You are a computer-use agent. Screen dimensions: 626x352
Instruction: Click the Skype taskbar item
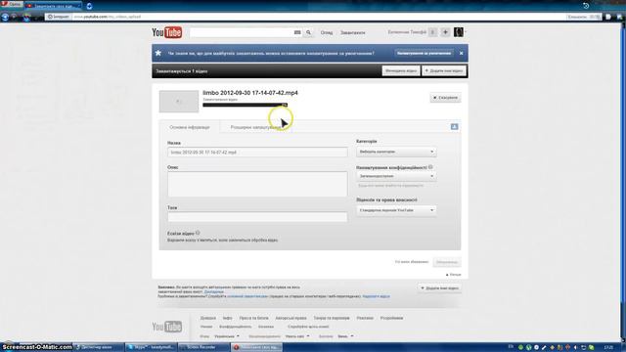pyautogui.click(x=151, y=347)
